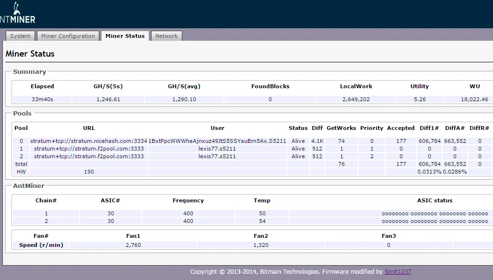Image resolution: width=493 pixels, height=280 pixels.
Task: Click the Accepted value "177" for pool 0
Action: 401,141
